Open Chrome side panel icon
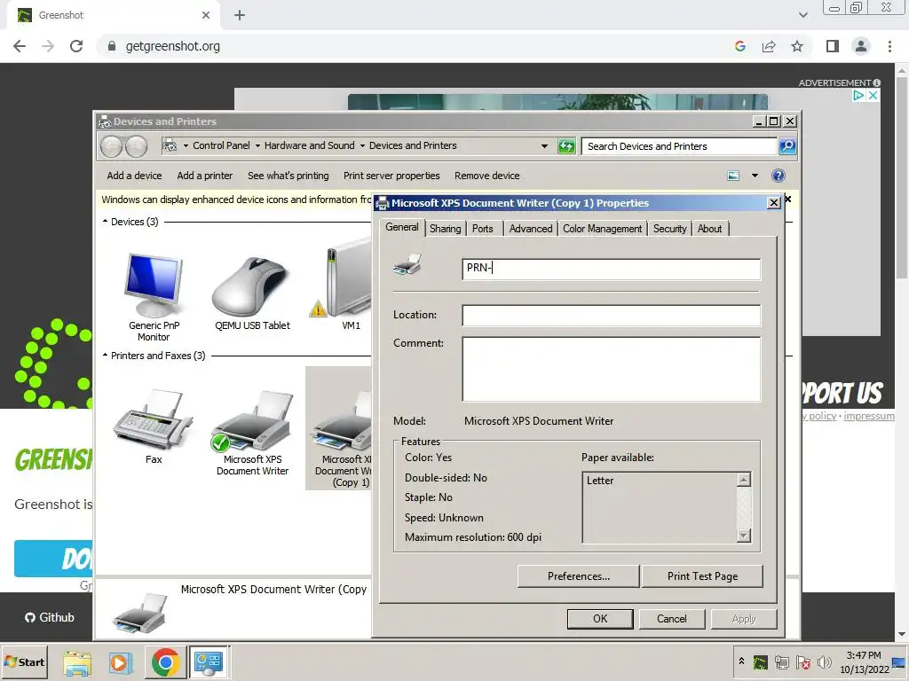909x681 pixels. click(x=833, y=46)
